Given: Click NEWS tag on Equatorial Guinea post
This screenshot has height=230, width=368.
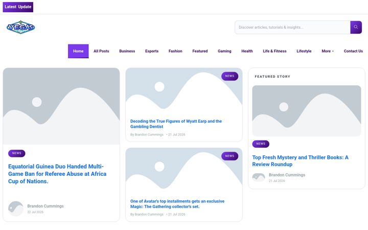Looking at the screenshot, I should (17, 153).
